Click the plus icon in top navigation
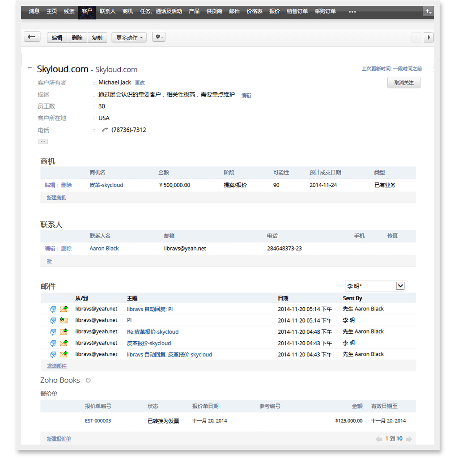Viewport: 458px width, 462px height. (428, 12)
